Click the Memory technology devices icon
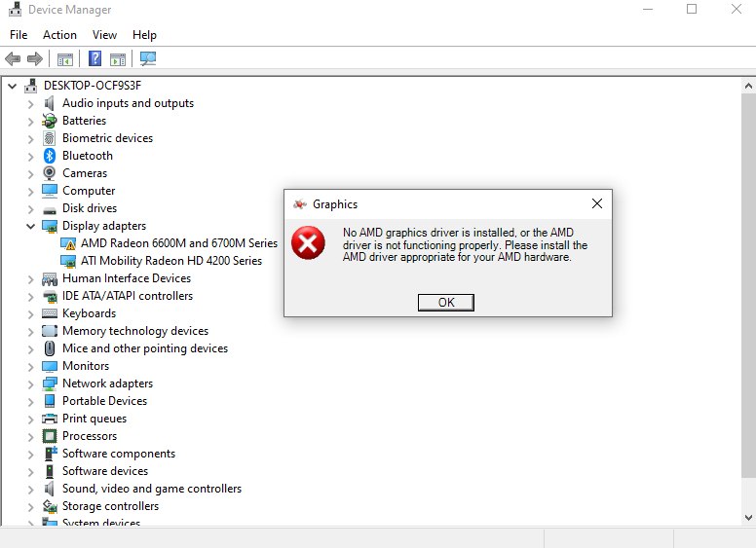The width and height of the screenshot is (756, 548). tap(49, 331)
